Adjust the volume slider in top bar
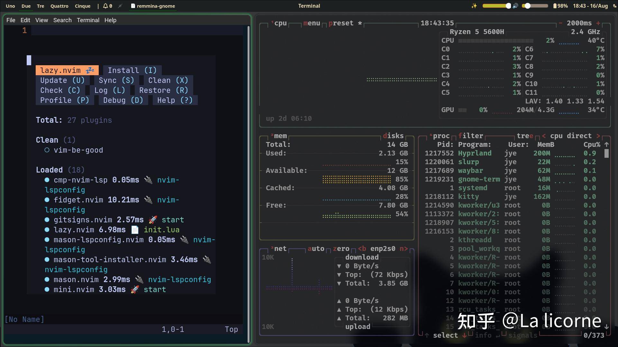The width and height of the screenshot is (618, 347). coord(534,6)
